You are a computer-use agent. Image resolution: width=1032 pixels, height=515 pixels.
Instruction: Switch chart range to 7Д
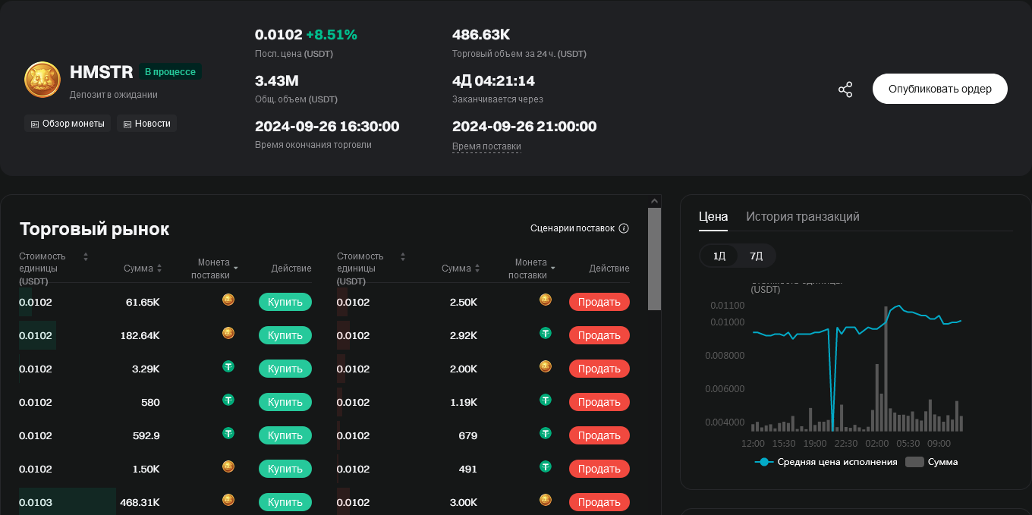click(756, 256)
